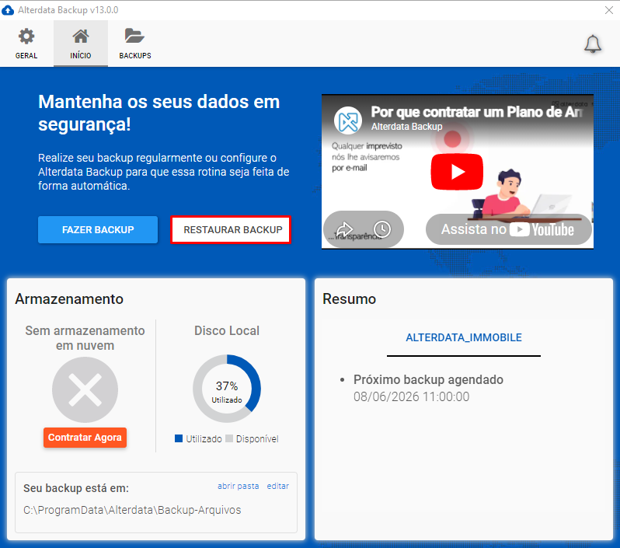Screen dimensions: 620x548
Task: Click FAZER BACKUP button
Action: pyautogui.click(x=98, y=229)
